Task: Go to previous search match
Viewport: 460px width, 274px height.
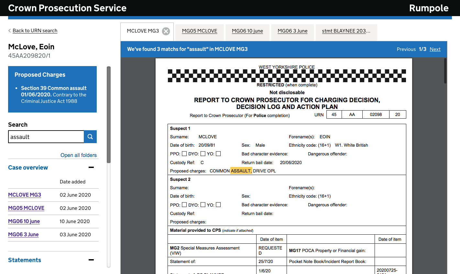Action: [406, 49]
